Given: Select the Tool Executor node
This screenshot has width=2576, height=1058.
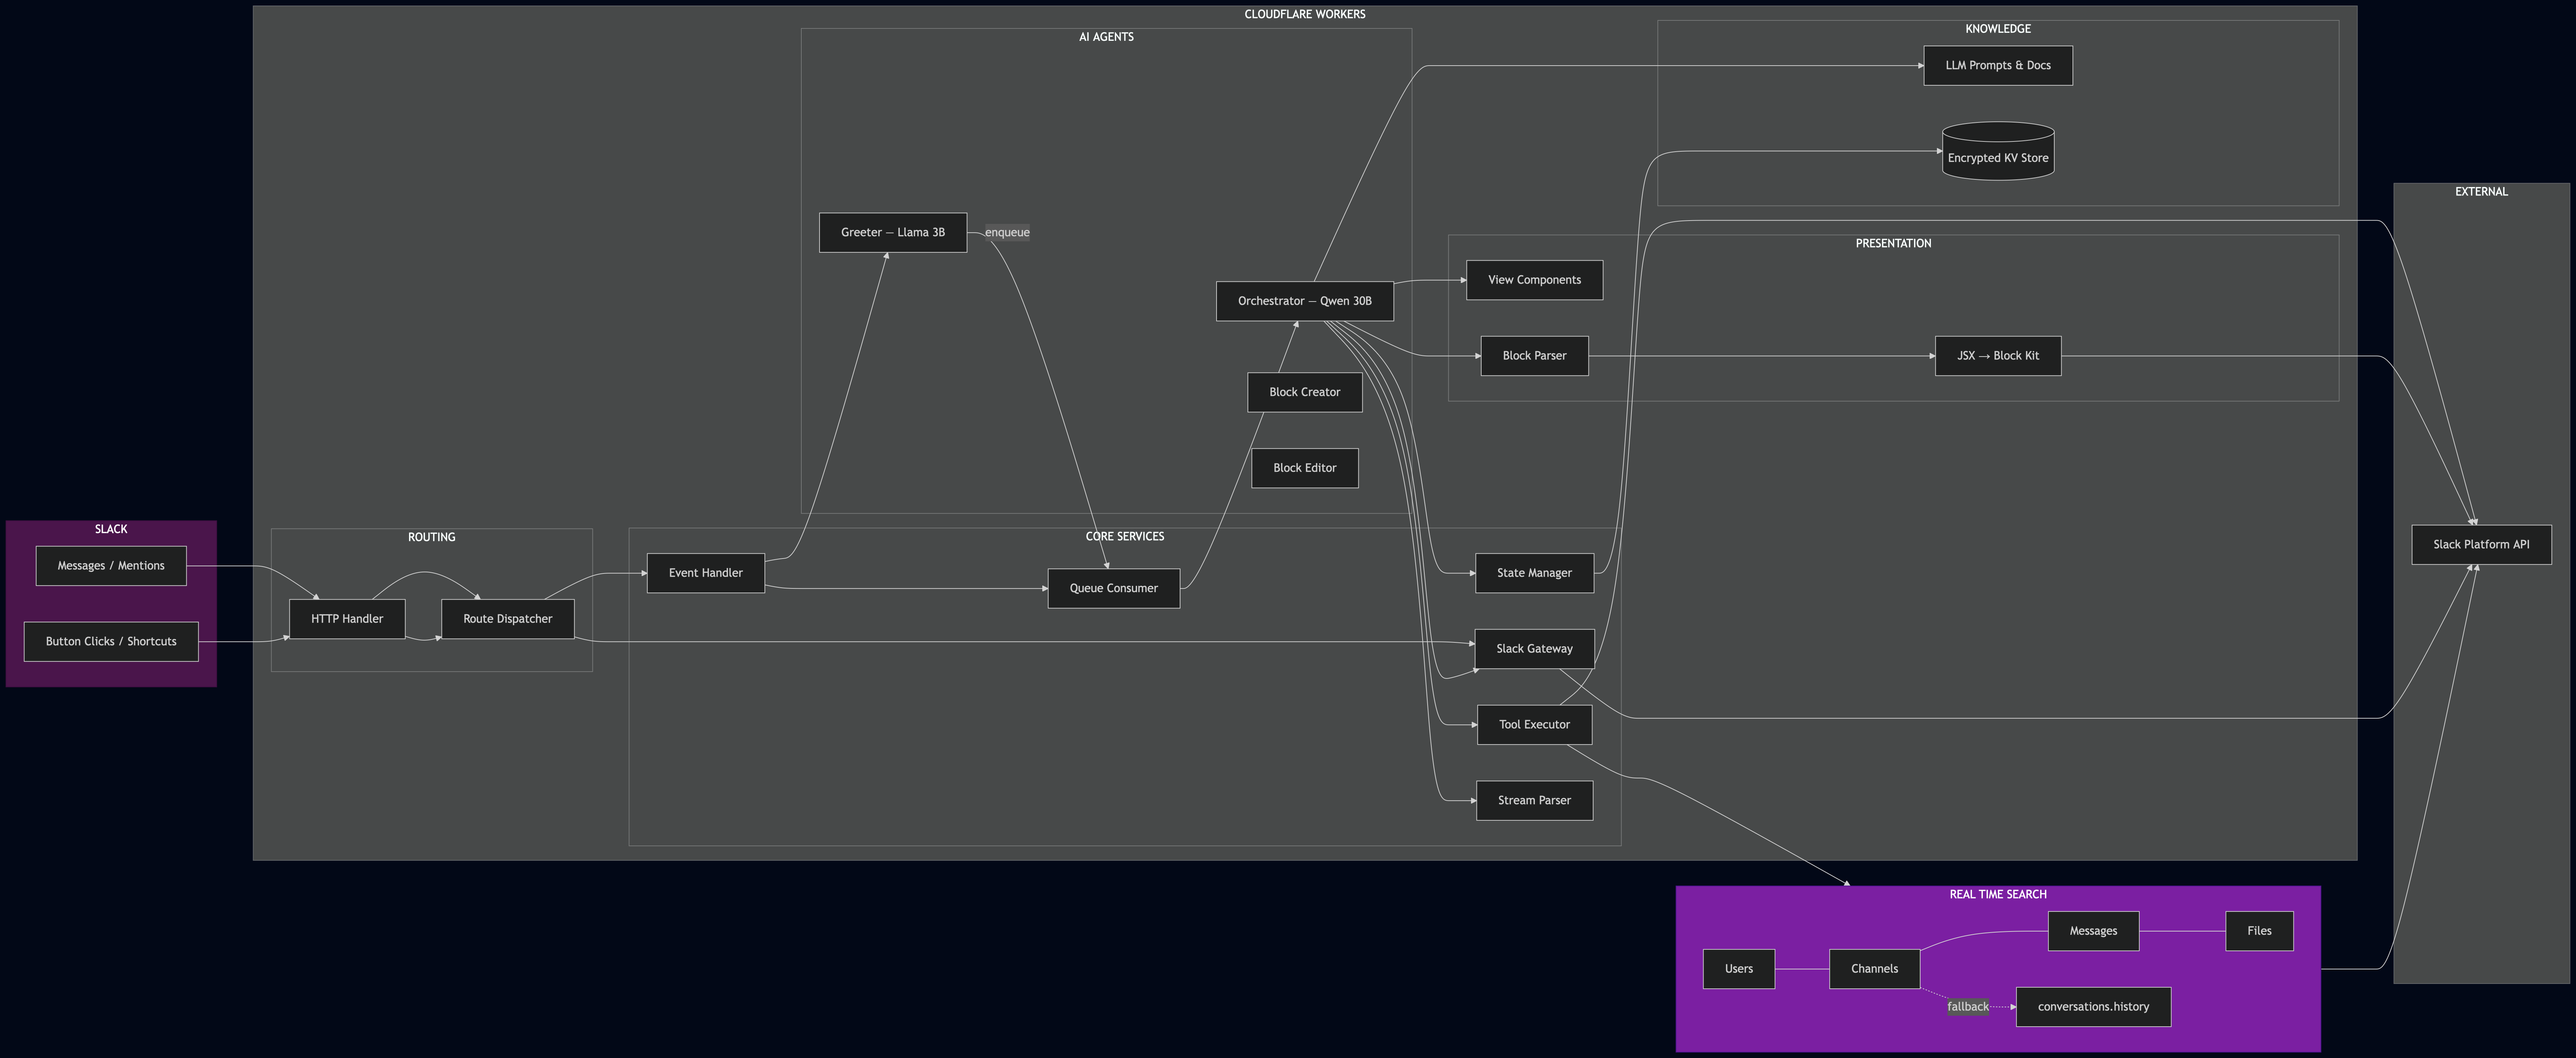Looking at the screenshot, I should [1535, 725].
